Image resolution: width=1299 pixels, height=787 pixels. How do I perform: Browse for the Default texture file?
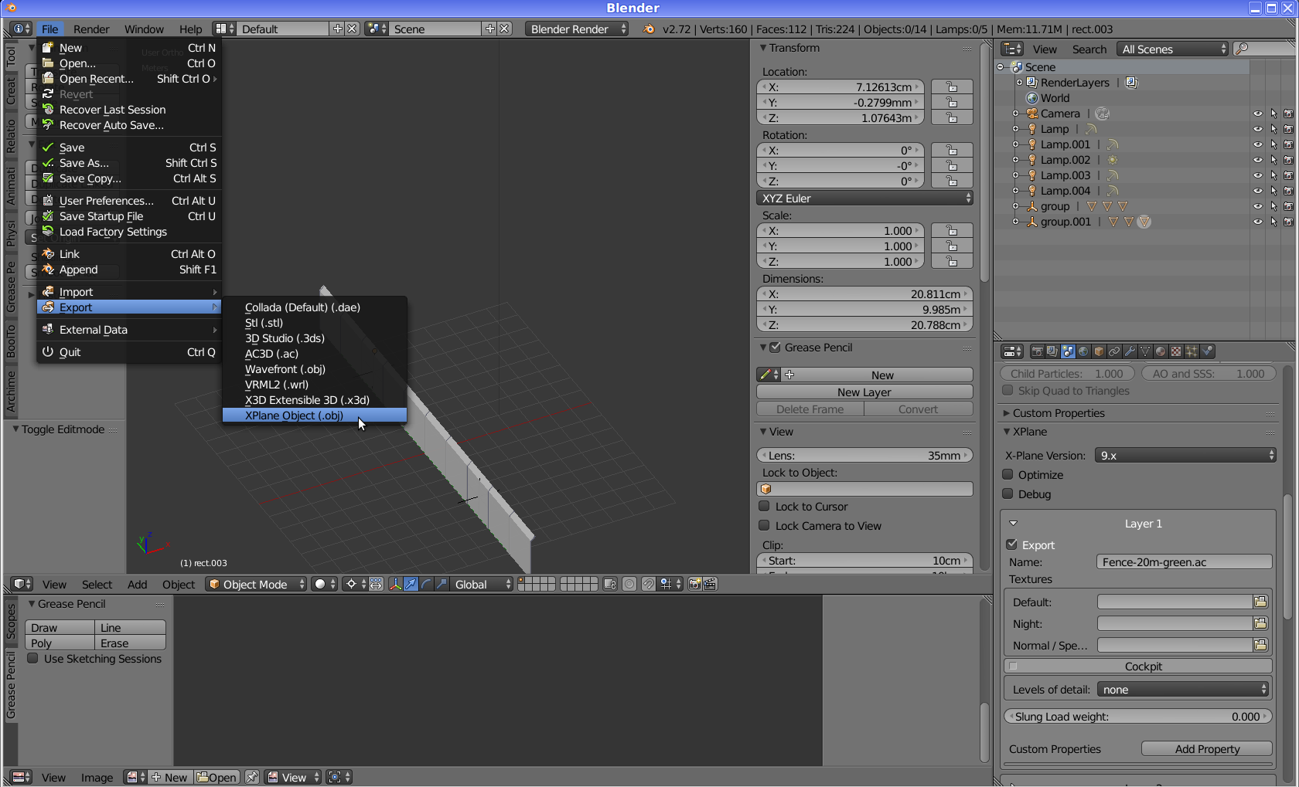coord(1260,602)
